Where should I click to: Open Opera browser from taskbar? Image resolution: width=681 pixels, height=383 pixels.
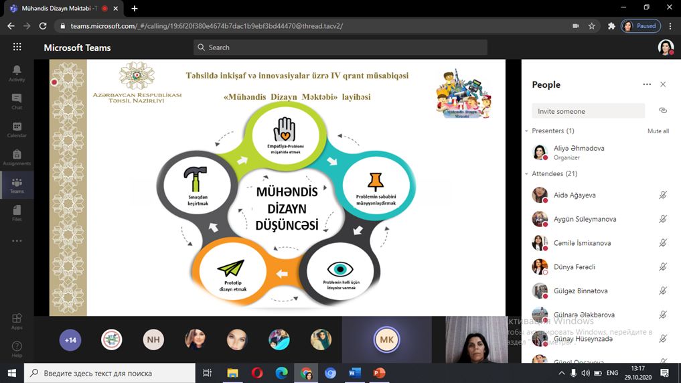(257, 373)
